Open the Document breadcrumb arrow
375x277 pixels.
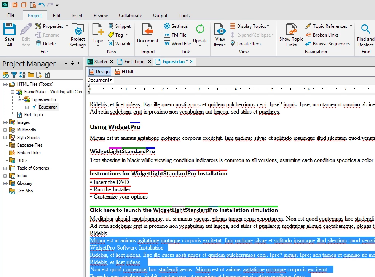coord(111,80)
